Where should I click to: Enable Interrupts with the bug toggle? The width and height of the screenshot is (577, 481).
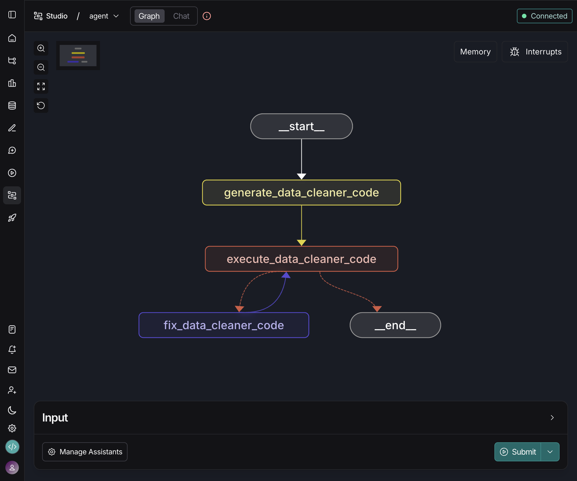click(534, 52)
